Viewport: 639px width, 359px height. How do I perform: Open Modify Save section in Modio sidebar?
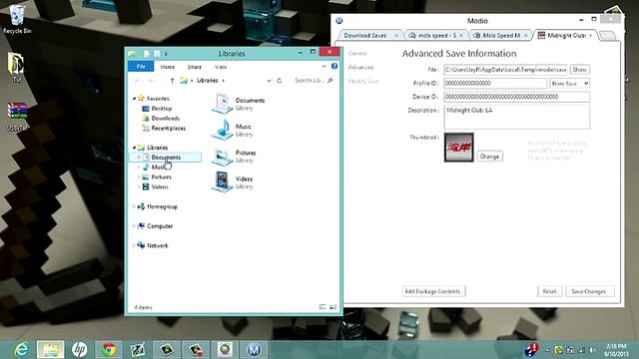[x=363, y=81]
